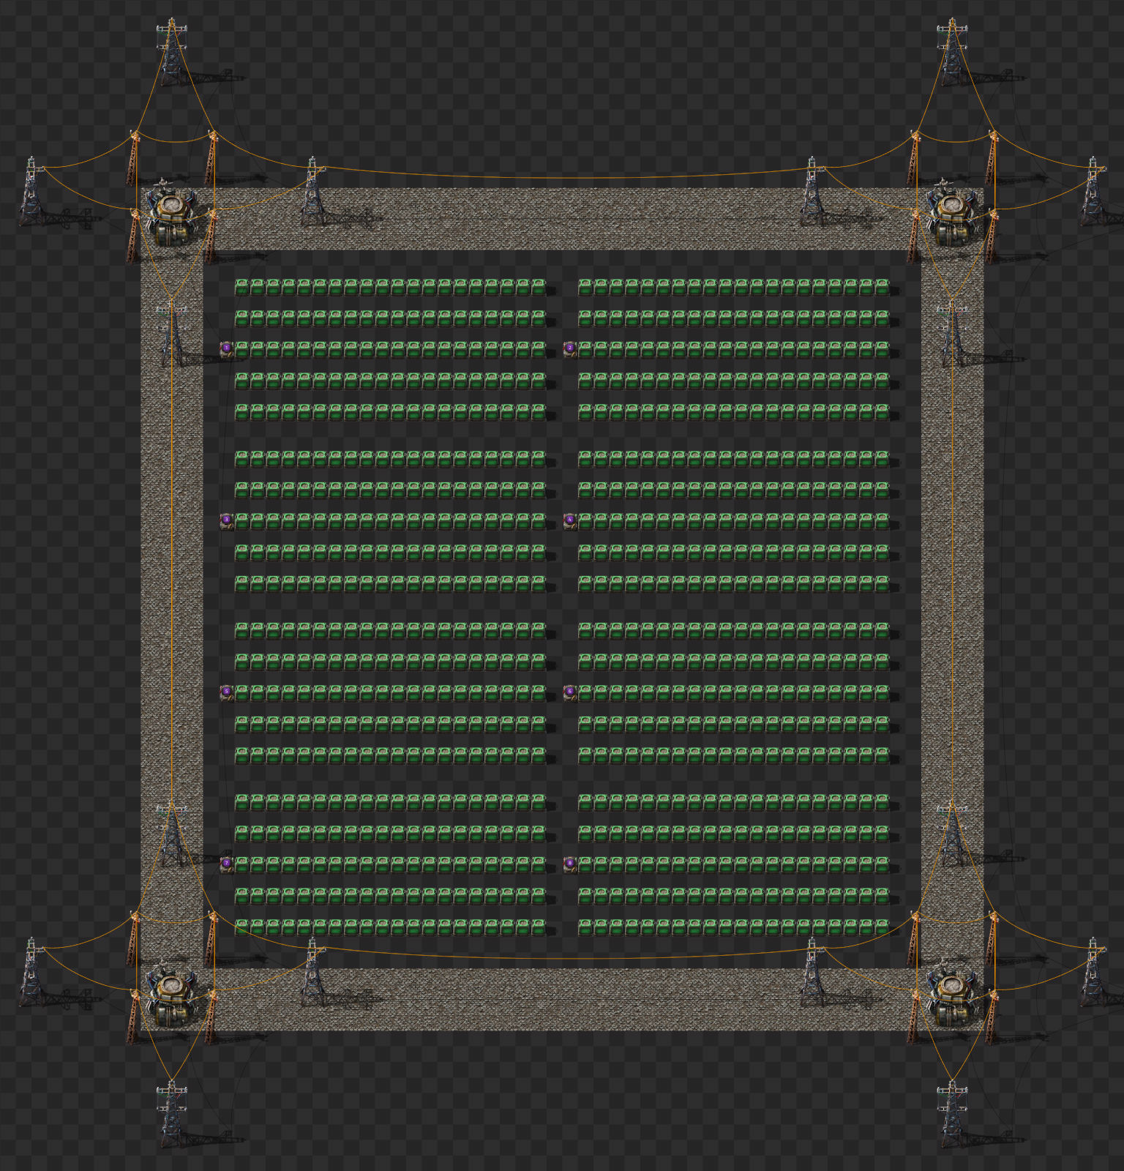Select the big pole on the left path above the bottom-left roboport

[x=171, y=832]
